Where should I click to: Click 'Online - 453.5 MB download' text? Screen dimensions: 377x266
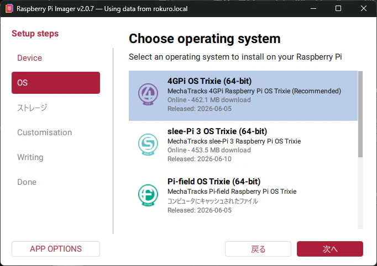pyautogui.click(x=209, y=150)
